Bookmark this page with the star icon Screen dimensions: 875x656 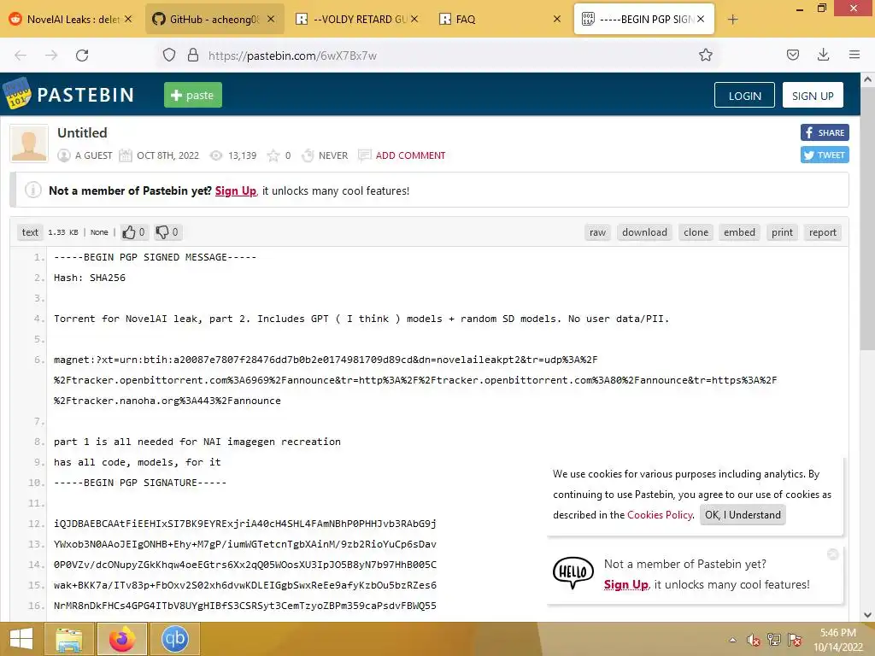[705, 56]
